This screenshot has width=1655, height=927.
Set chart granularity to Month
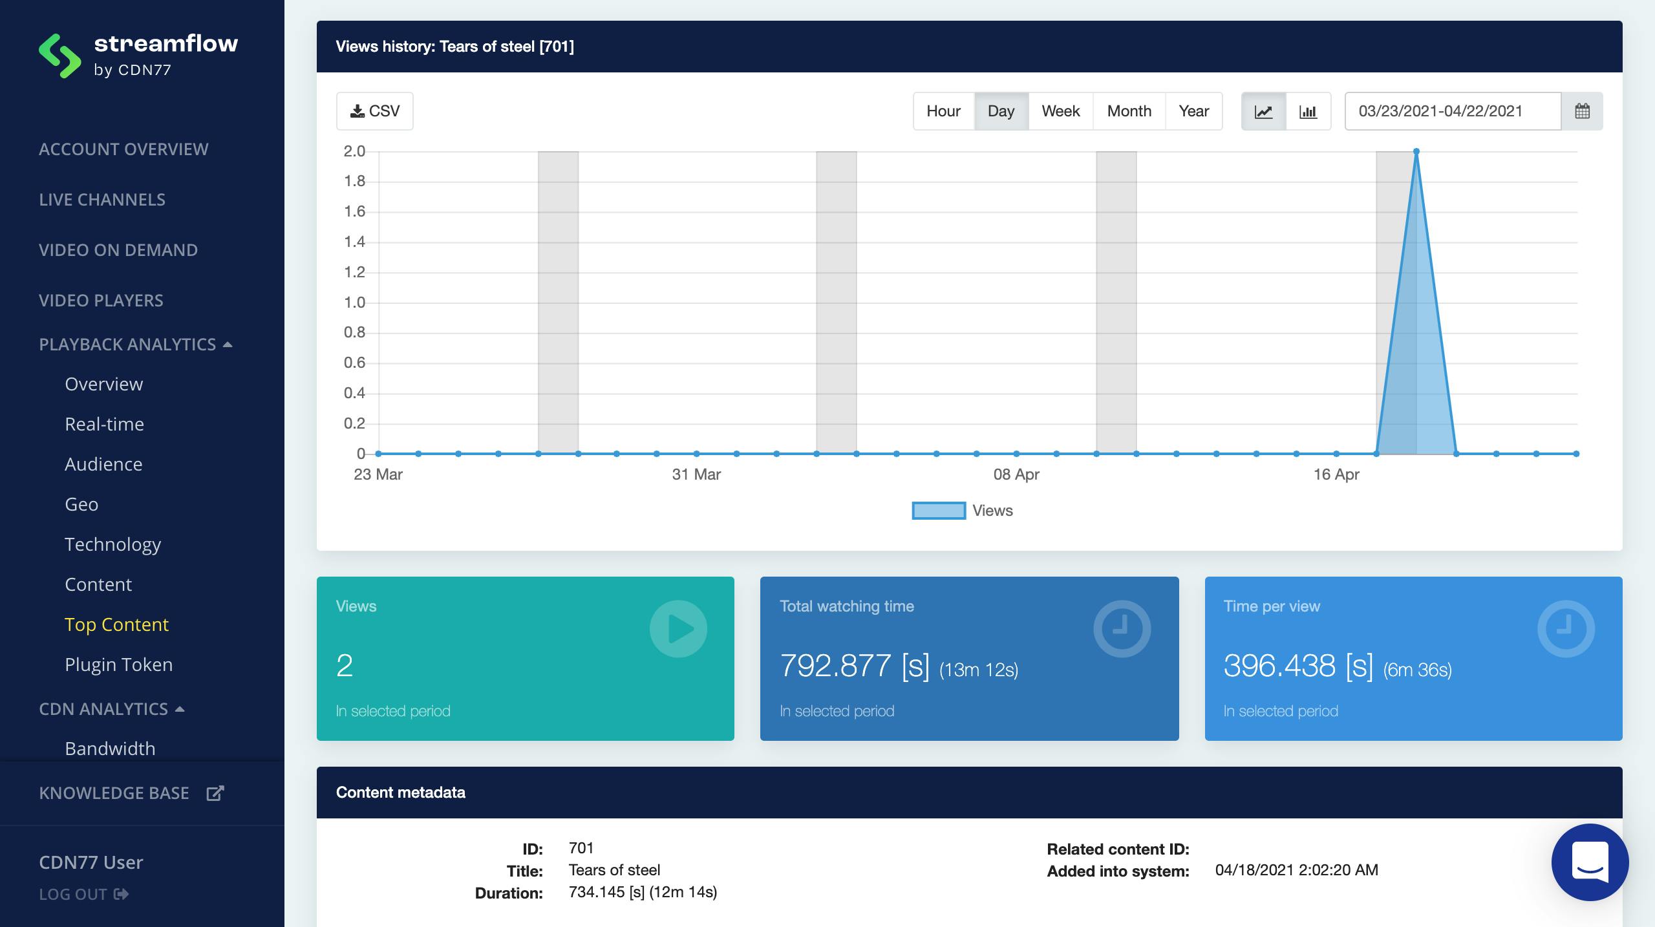pos(1129,111)
